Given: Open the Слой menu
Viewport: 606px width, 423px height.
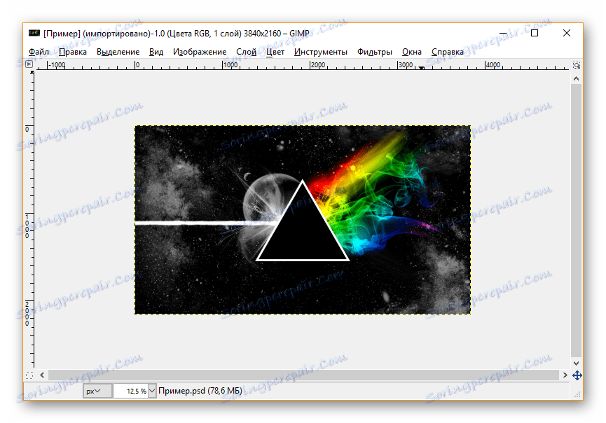Looking at the screenshot, I should [246, 52].
